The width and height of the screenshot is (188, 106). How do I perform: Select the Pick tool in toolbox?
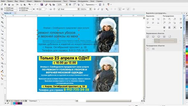[2, 14]
